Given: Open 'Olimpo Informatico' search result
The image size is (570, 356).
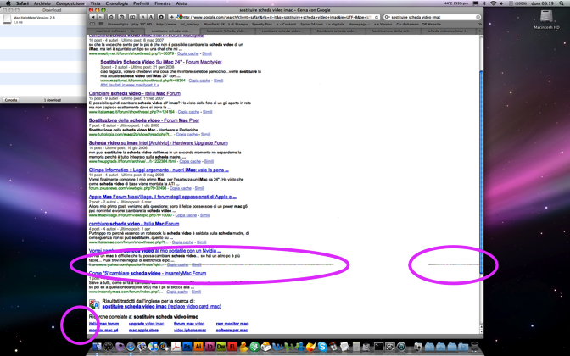Looking at the screenshot, I should 159,170.
